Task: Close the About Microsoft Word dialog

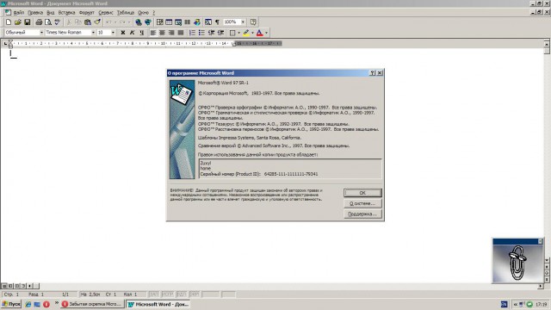Action: pyautogui.click(x=380, y=72)
